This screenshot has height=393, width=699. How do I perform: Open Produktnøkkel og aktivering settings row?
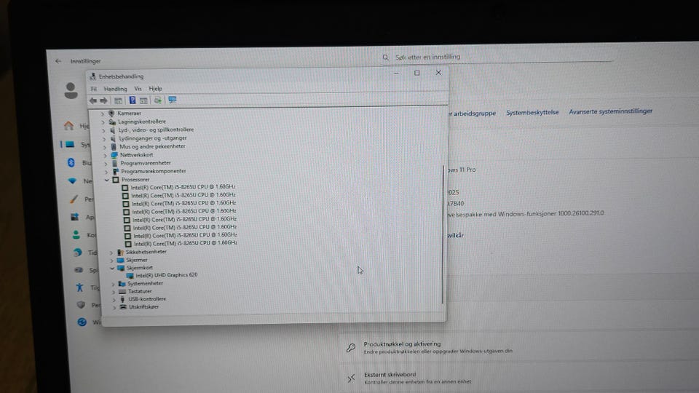pyautogui.click(x=519, y=348)
